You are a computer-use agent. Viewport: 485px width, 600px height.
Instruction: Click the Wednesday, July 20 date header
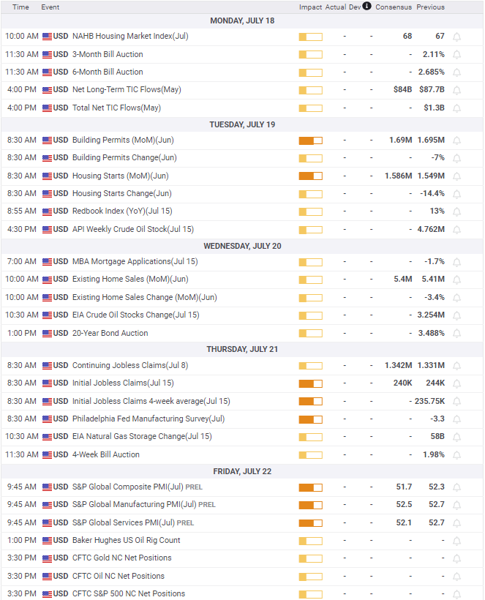coord(243,246)
